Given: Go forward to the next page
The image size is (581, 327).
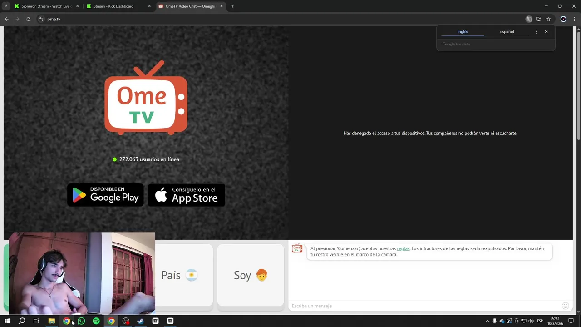Looking at the screenshot, I should (x=17, y=19).
